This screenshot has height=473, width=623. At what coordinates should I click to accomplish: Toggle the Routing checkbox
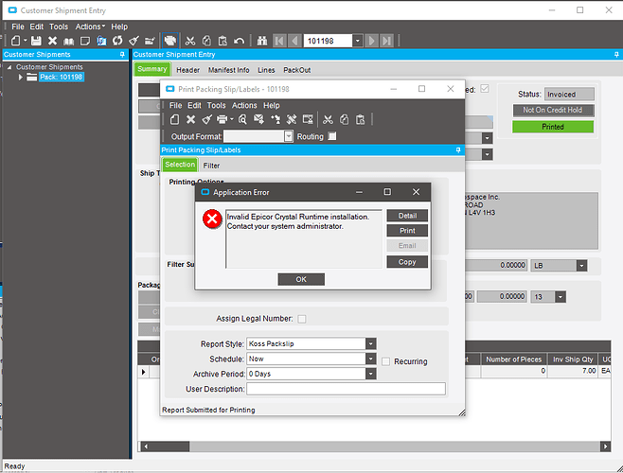tap(332, 136)
